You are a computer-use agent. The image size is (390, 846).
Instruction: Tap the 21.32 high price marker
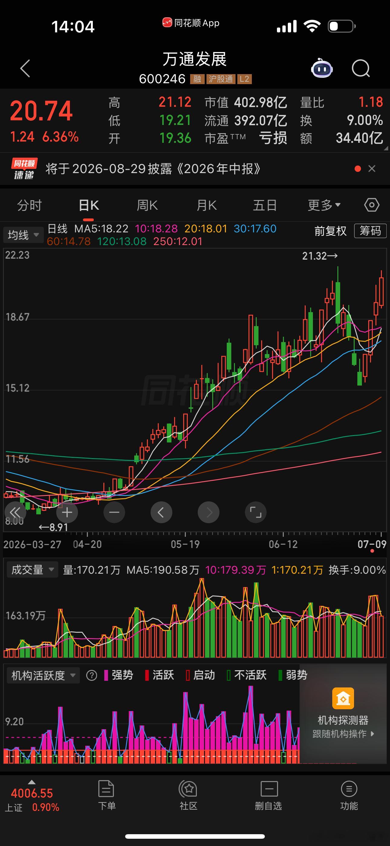tap(320, 256)
